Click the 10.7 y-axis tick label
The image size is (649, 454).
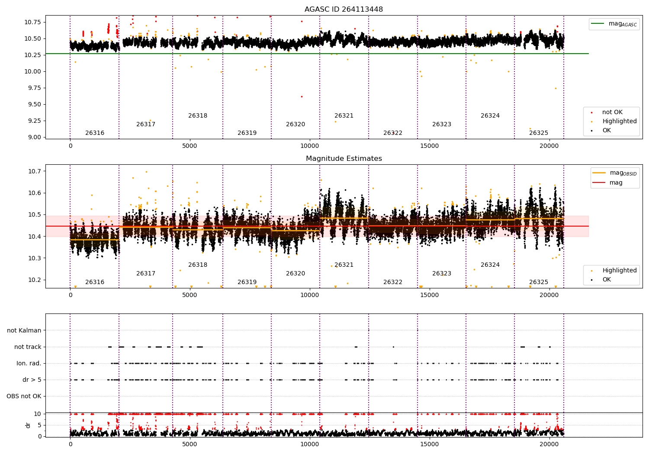click(34, 171)
